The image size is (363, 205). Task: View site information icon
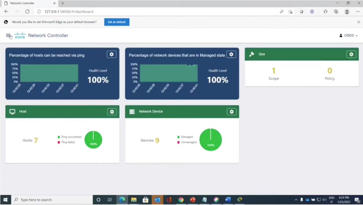pos(39,12)
